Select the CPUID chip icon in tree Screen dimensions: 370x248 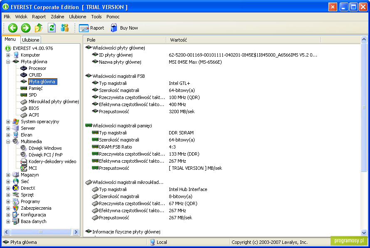click(x=24, y=75)
